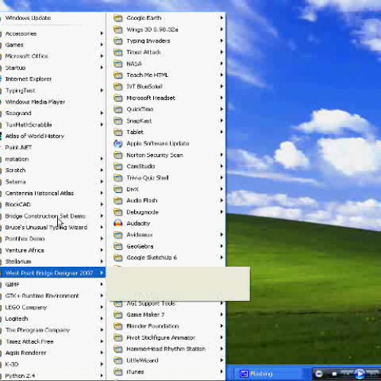Open Atlas of World History
This screenshot has height=381, width=381.
coord(53,136)
